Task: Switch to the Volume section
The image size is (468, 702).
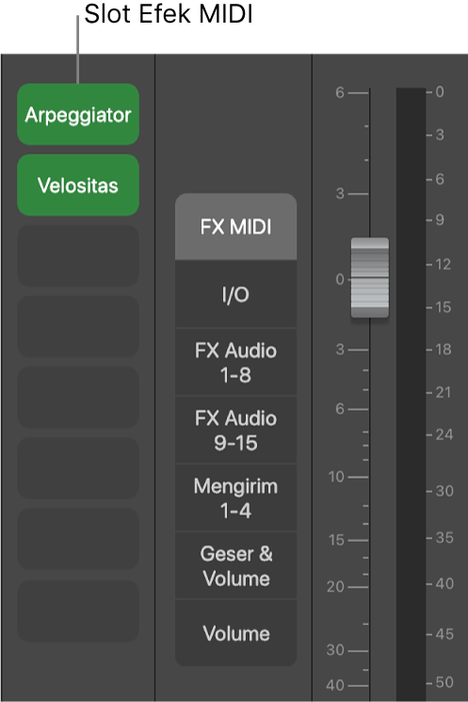Action: pos(235,633)
